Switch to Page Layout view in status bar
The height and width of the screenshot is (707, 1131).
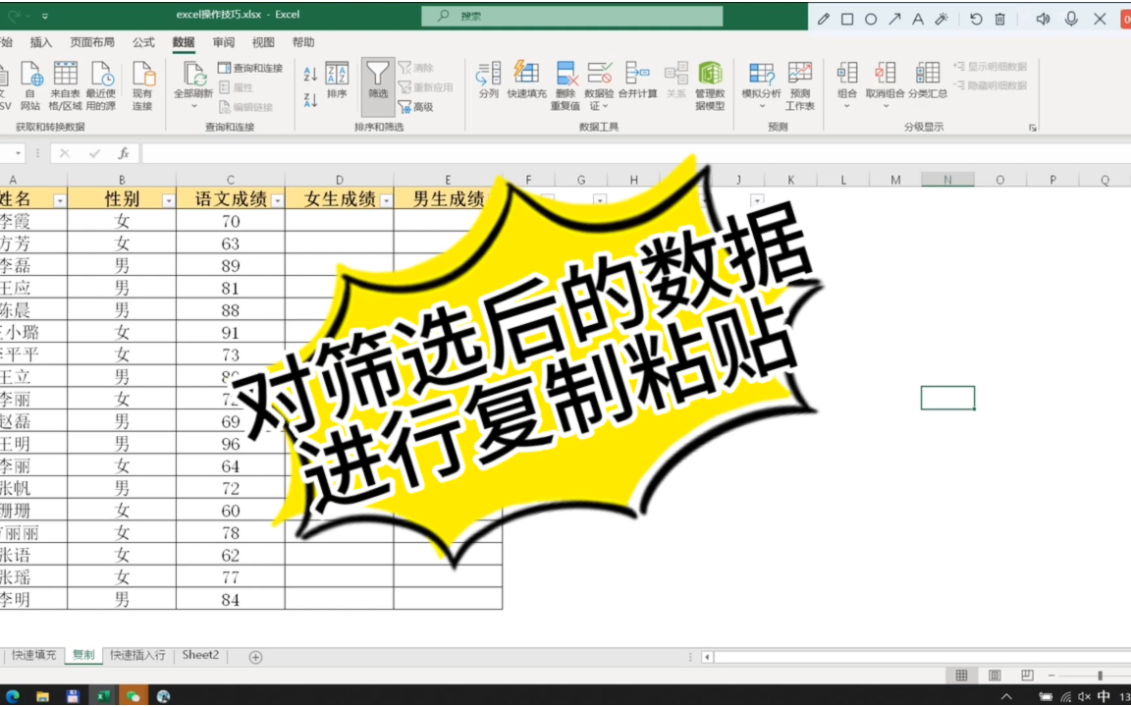tap(995, 675)
